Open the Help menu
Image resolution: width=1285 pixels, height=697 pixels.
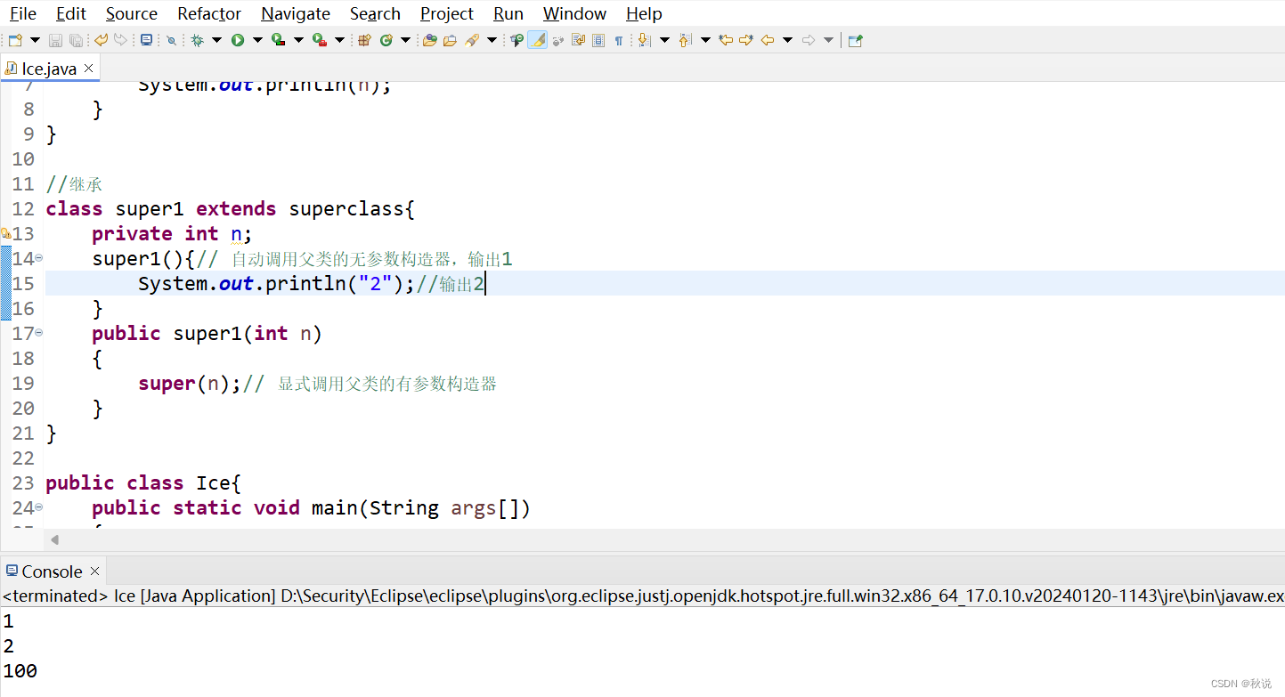click(644, 13)
